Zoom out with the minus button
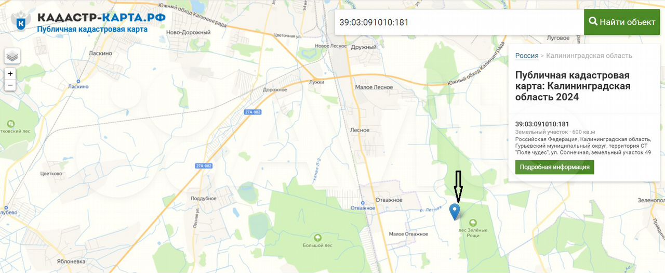Viewport: 665px width, 273px height. click(x=10, y=85)
